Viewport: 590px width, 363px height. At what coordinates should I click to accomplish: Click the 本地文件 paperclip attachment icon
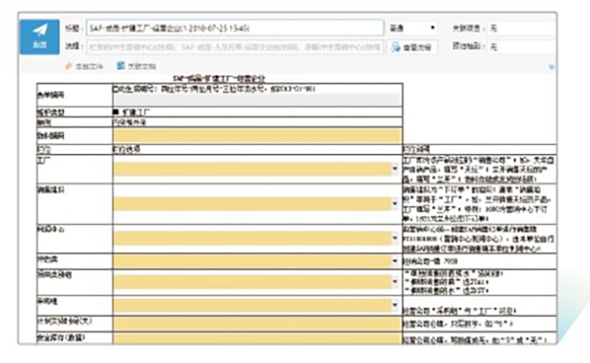(69, 67)
